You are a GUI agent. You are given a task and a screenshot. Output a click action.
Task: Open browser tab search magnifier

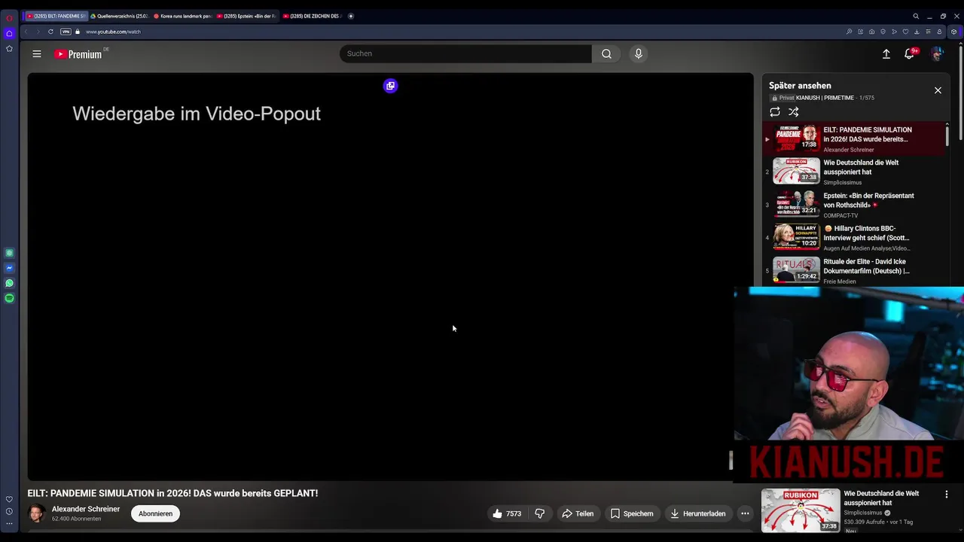[916, 16]
